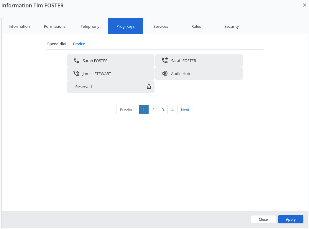The width and height of the screenshot is (309, 229).
Task: Click the Close button at bottom
Action: tap(263, 219)
